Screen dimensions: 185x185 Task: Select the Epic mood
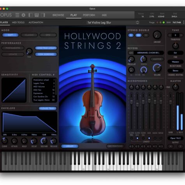48,35
